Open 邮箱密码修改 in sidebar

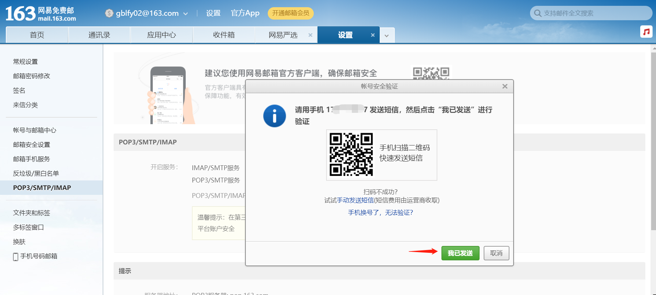tap(32, 76)
